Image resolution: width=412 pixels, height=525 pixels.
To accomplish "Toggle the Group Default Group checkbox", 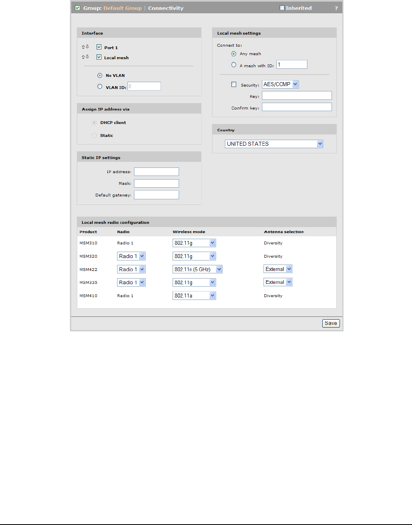I will [78, 8].
